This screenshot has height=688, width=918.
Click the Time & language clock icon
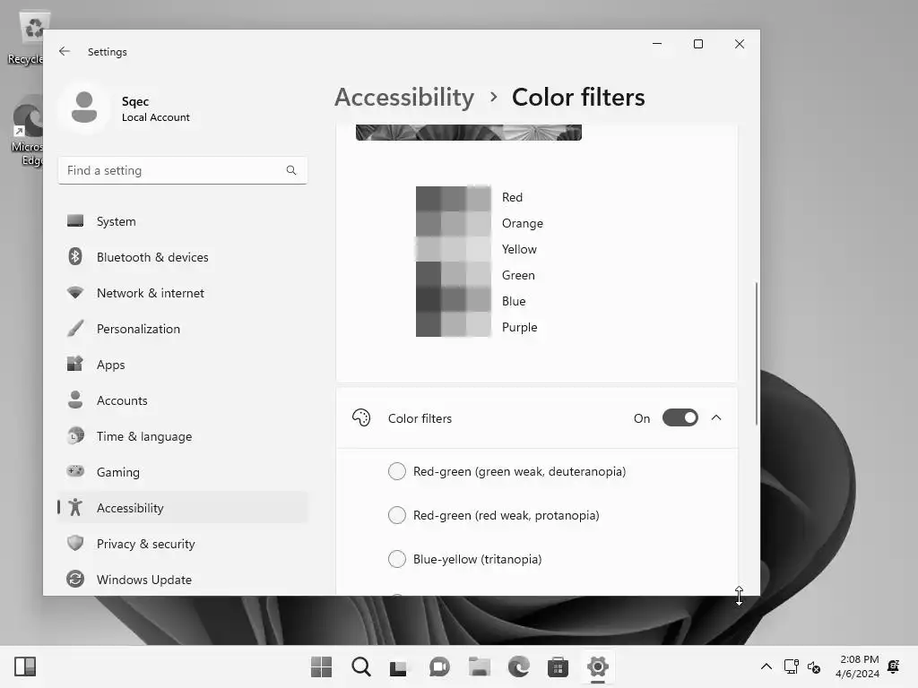75,436
